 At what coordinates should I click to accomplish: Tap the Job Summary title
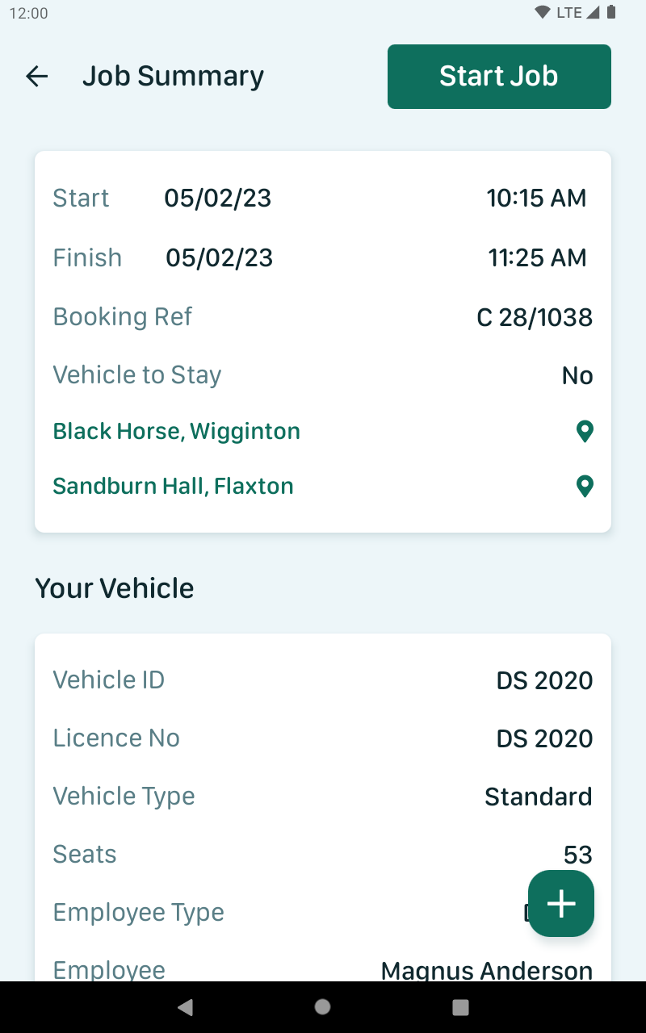pos(173,77)
